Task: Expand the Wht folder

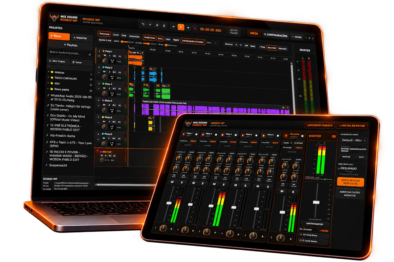Action: [48, 83]
